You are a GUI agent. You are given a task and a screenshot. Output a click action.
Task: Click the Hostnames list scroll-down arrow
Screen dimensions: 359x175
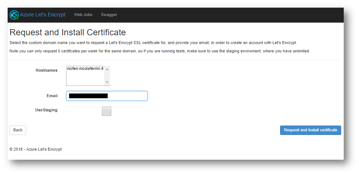[x=107, y=82]
